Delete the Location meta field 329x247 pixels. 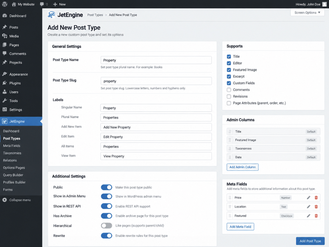[x=316, y=207]
